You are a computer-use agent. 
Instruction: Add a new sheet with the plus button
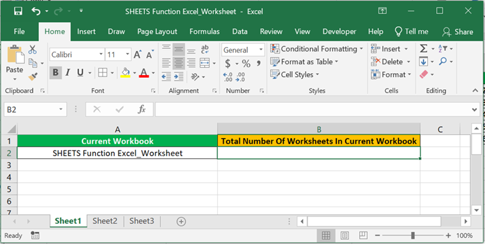point(181,221)
